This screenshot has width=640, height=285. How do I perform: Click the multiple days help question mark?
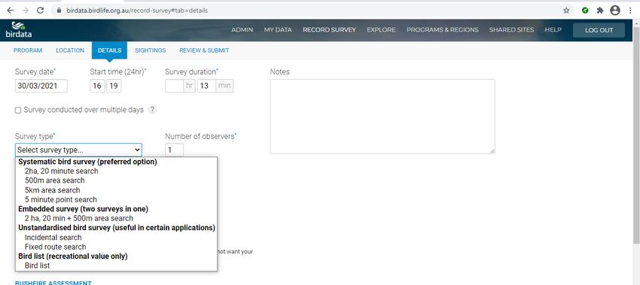152,110
